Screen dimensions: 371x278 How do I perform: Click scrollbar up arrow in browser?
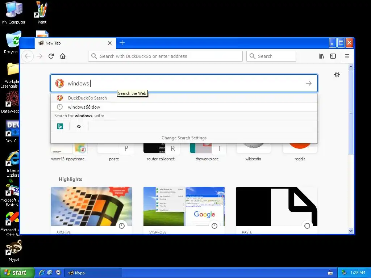pos(351,67)
